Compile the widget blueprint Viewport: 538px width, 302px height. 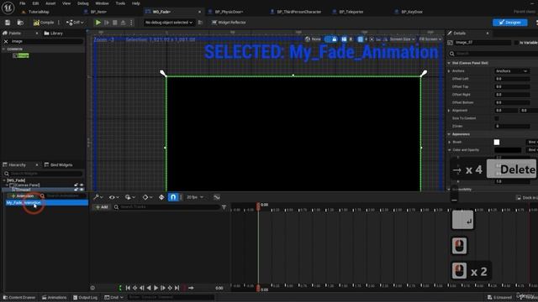[44, 23]
